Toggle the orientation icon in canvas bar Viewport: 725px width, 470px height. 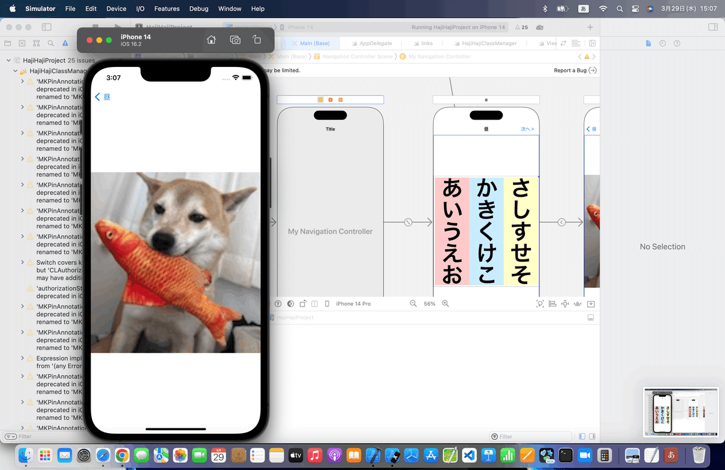coord(303,303)
